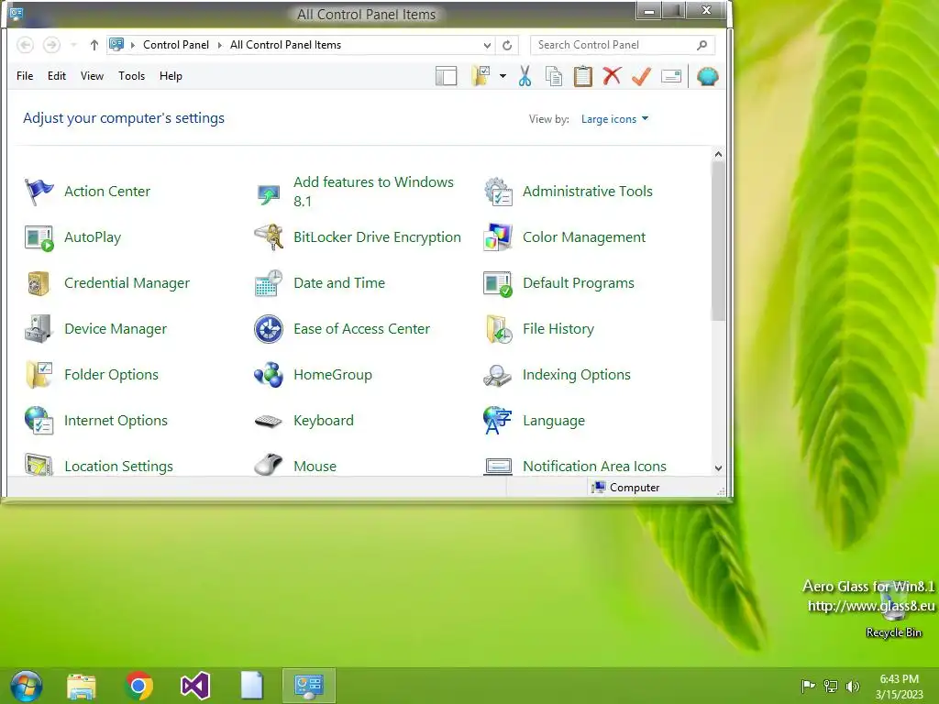This screenshot has height=704, width=939.
Task: Open the AutoPlay icon
Action: tap(39, 237)
